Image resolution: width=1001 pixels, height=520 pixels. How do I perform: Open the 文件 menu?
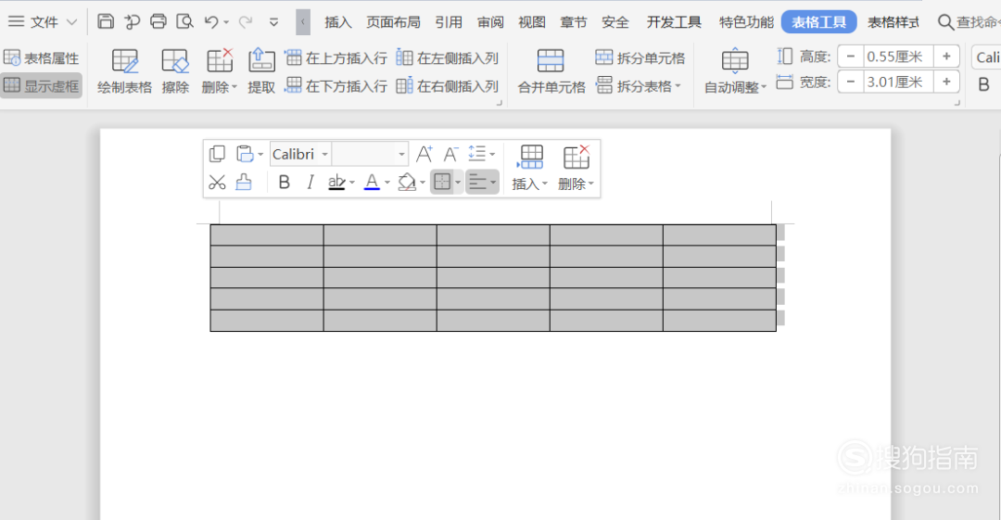[43, 21]
